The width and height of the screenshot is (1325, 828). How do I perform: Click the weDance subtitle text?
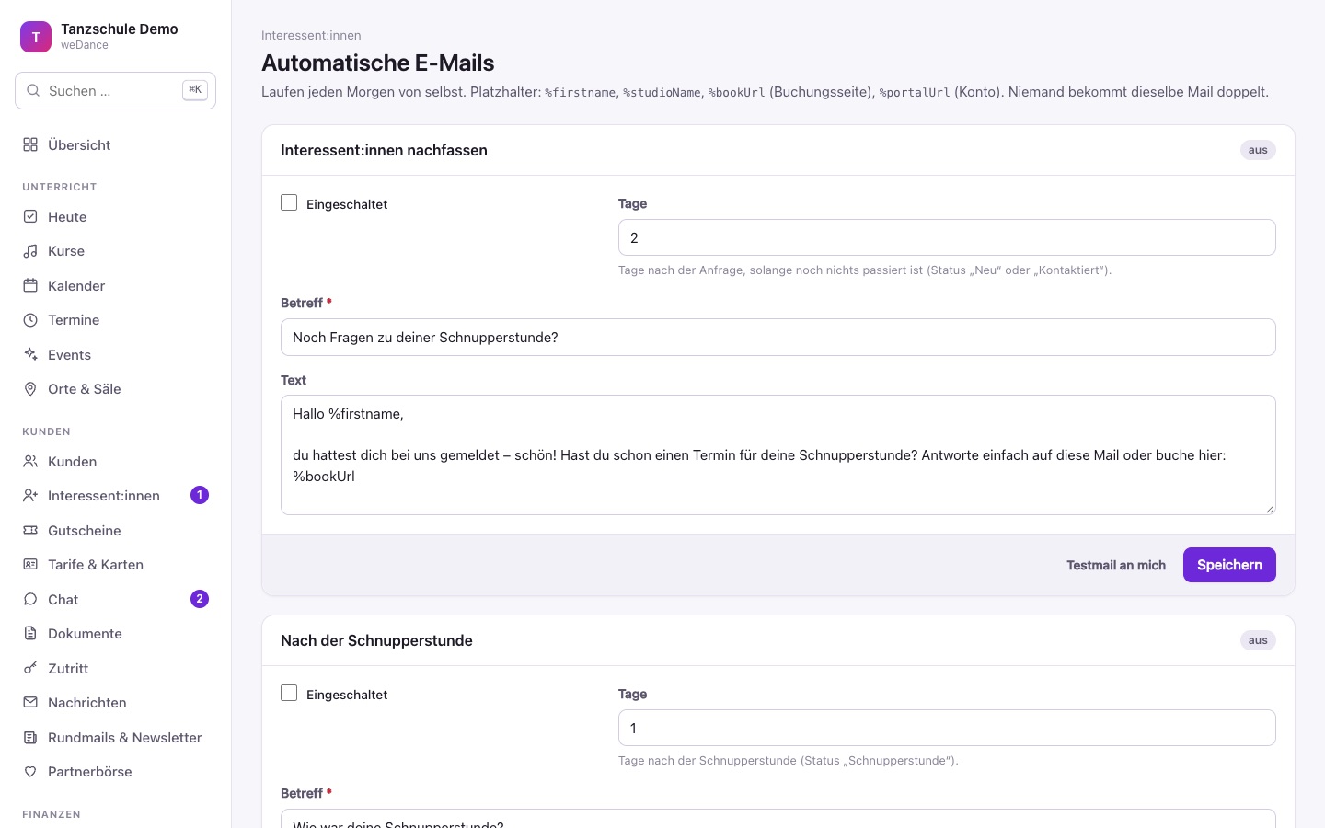pos(85,45)
